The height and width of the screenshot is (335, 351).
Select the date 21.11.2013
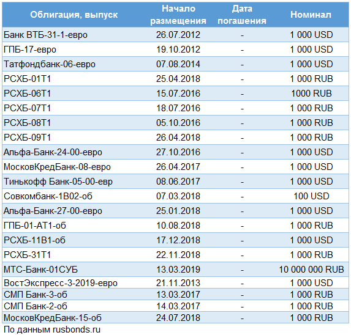(178, 283)
